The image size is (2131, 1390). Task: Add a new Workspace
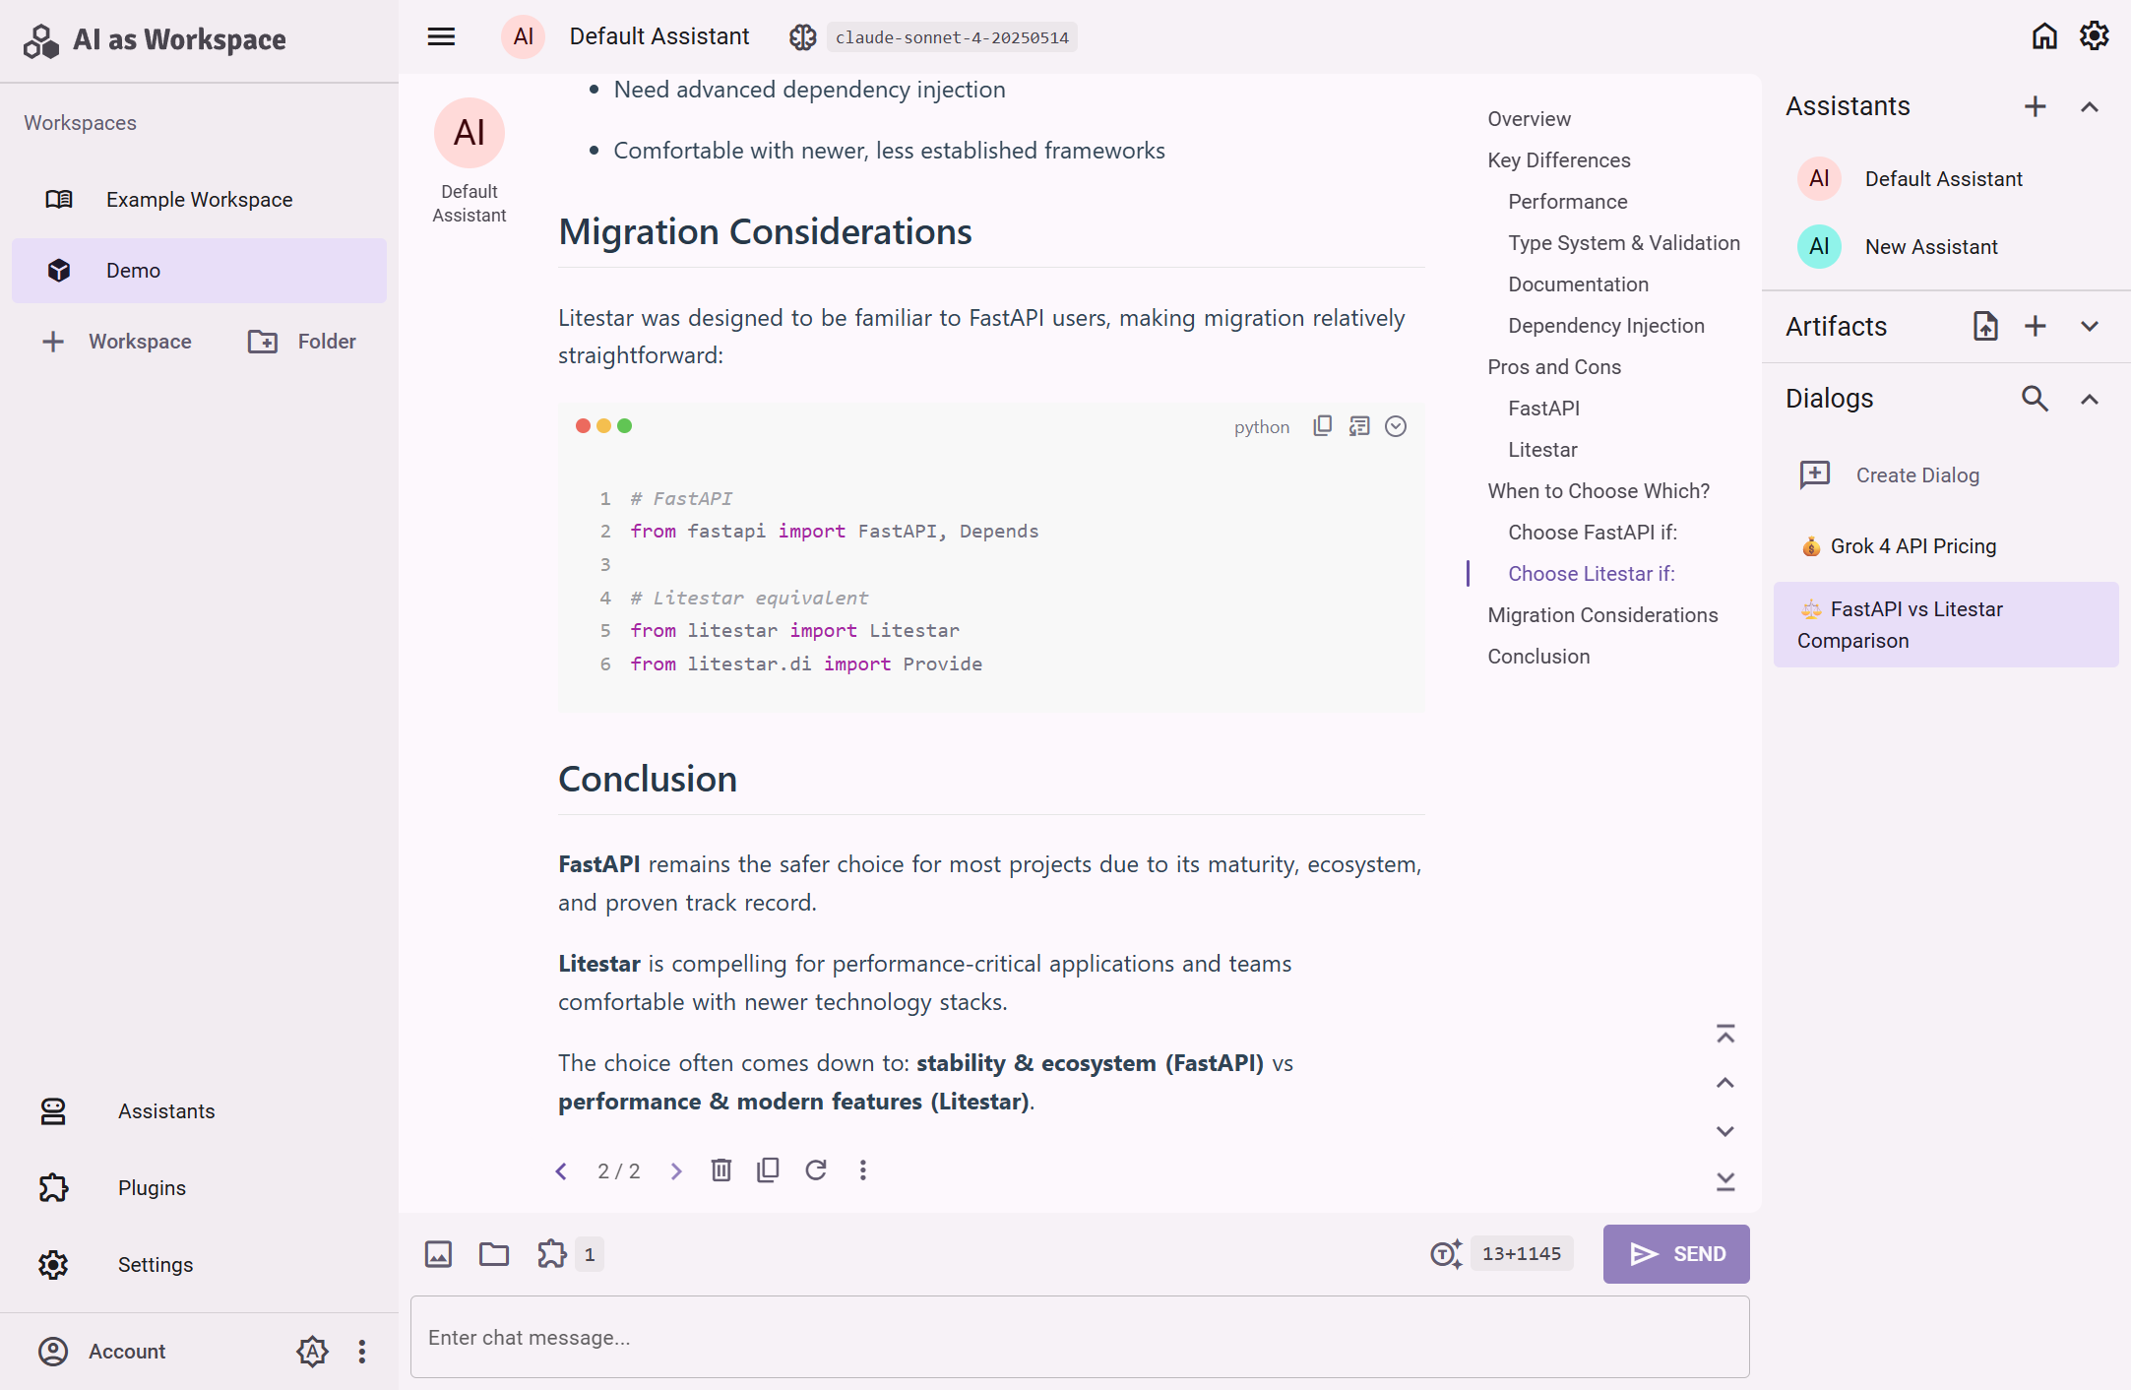(117, 342)
